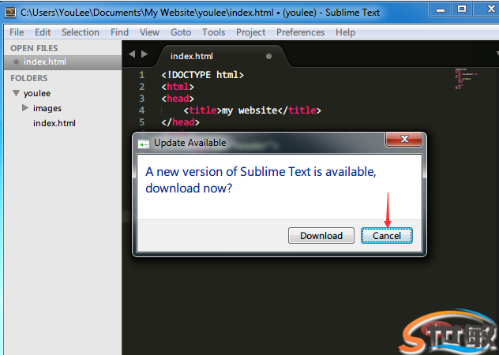Image resolution: width=499 pixels, height=355 pixels.
Task: Click the dot beside index.html in Open Files
Action: [16, 62]
